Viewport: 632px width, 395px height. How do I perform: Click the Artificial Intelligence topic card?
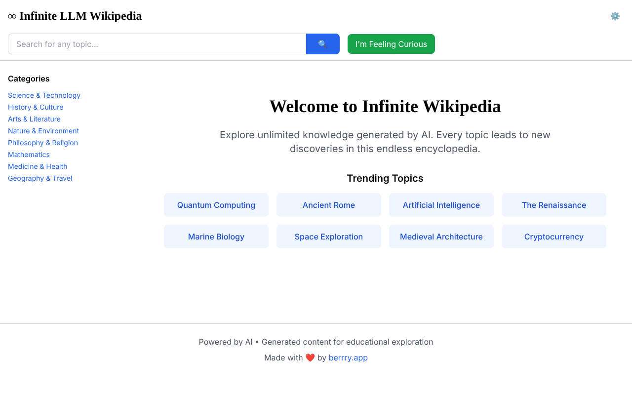(441, 205)
